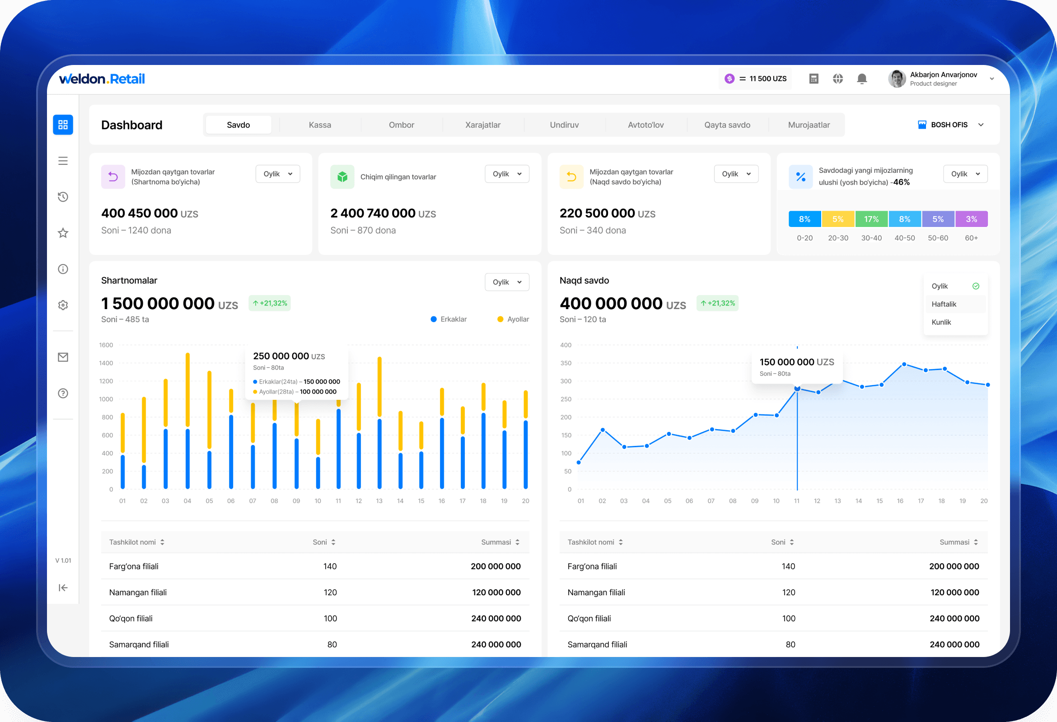Open notifications bell icon
Image resolution: width=1057 pixels, height=722 pixels.
(x=861, y=79)
